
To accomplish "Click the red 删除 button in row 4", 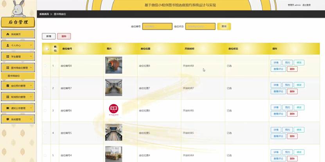I will (x=292, y=136).
